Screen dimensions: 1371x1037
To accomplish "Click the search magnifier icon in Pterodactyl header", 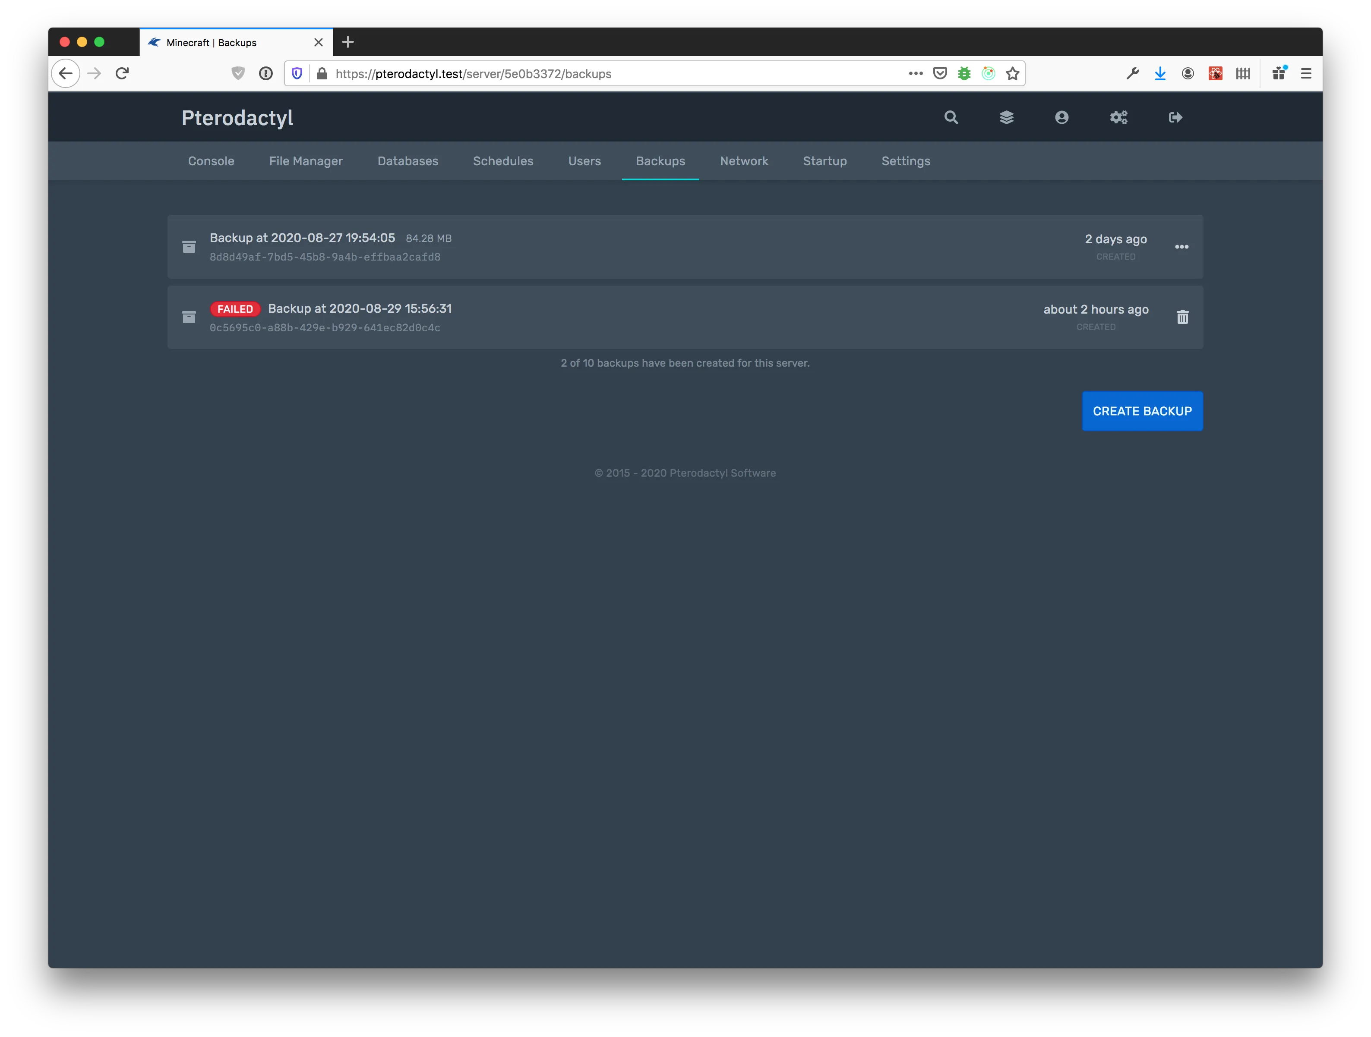I will (951, 117).
